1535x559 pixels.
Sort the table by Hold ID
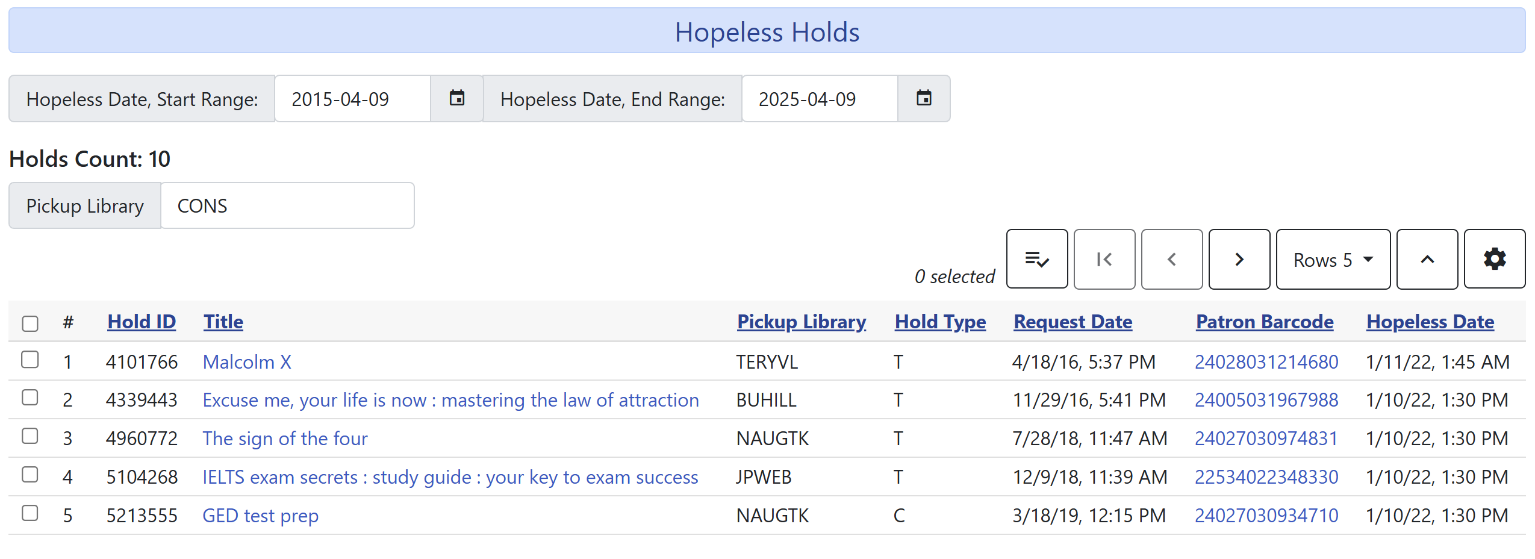point(141,321)
